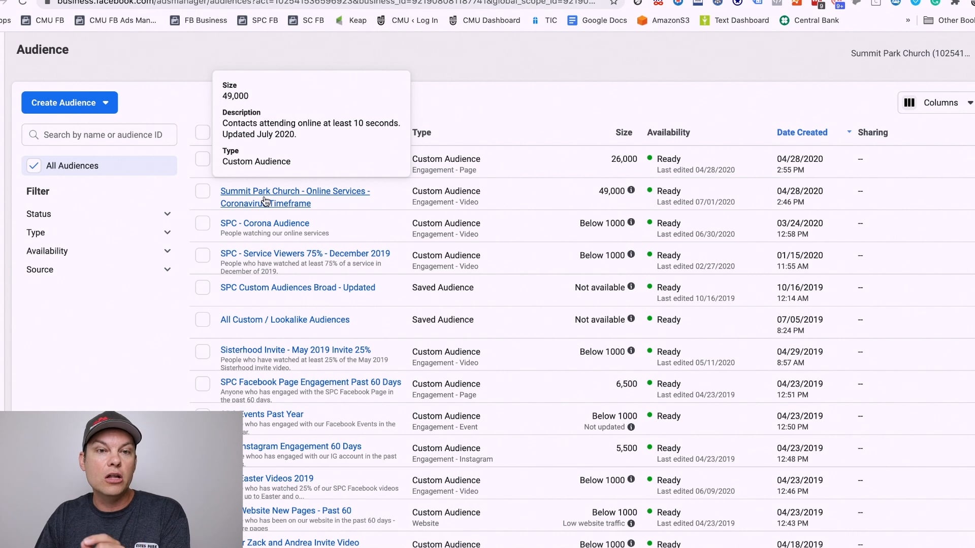Click the Sharing column header
This screenshot has width=975, height=548.
click(x=873, y=132)
